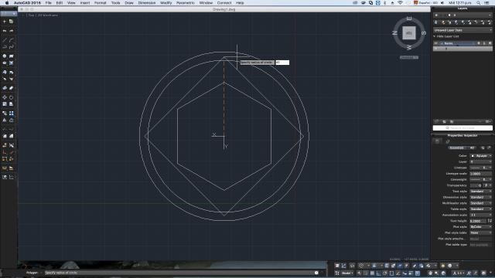Viewport: 495px width, 278px height.
Task: Open the Draw menu
Action: tap(129, 2)
